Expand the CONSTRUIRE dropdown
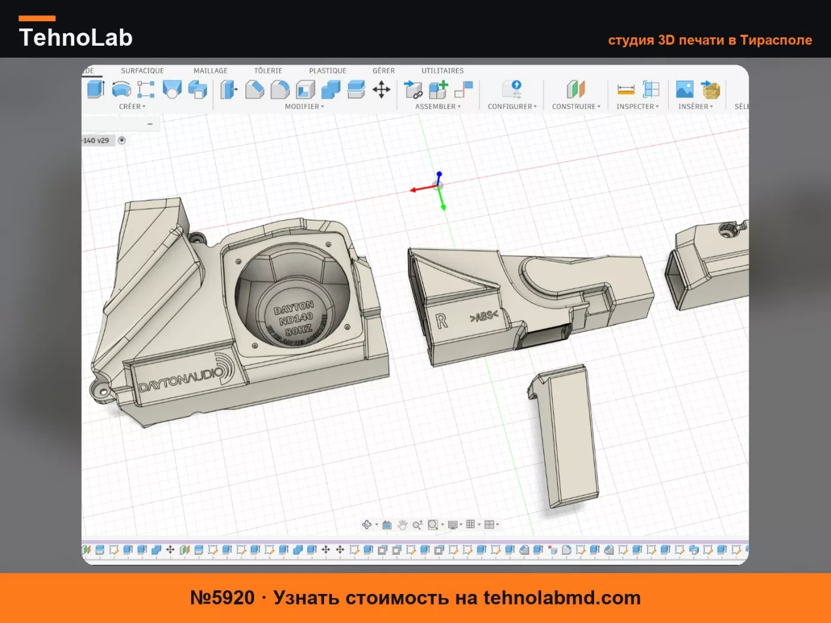Screen dimensions: 831x623 click(x=576, y=107)
